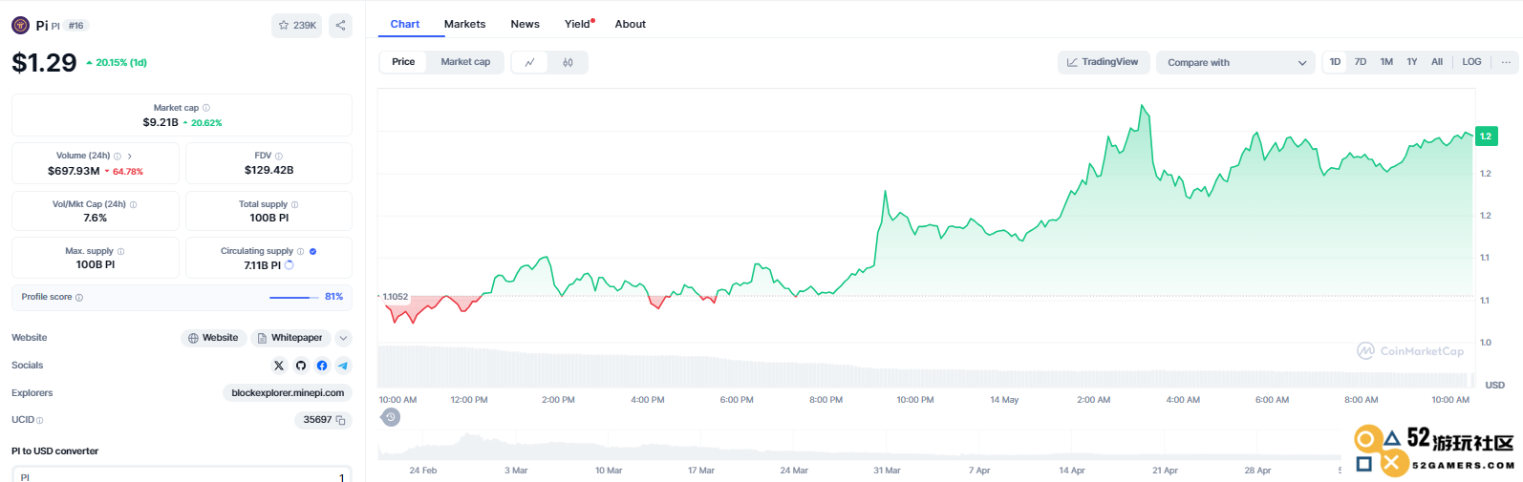This screenshot has height=482, width=1523.
Task: Click the UCID info icon
Action: 39,420
